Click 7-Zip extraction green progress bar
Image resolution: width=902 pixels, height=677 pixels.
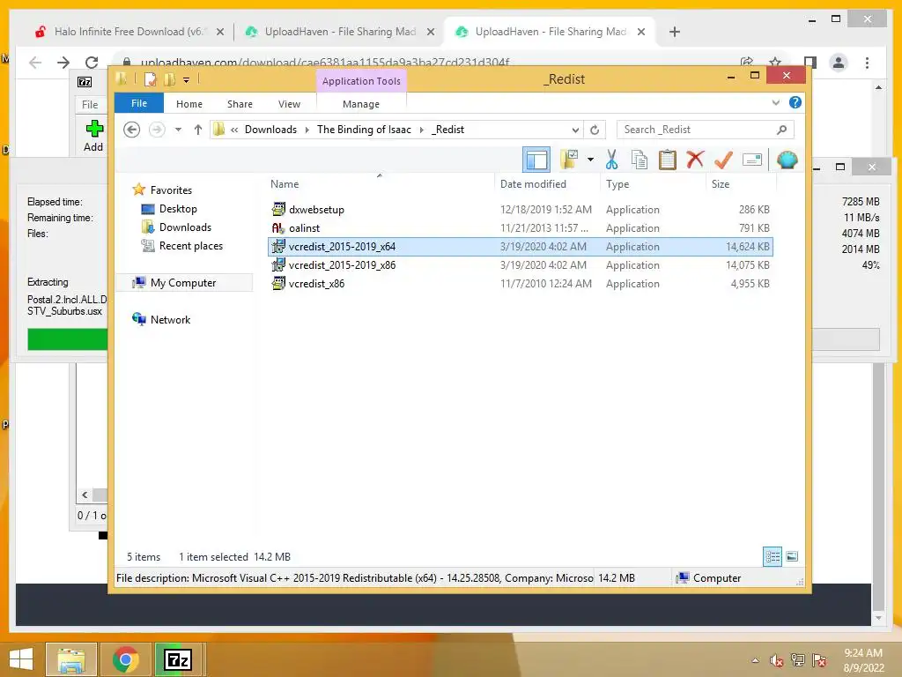click(x=67, y=339)
